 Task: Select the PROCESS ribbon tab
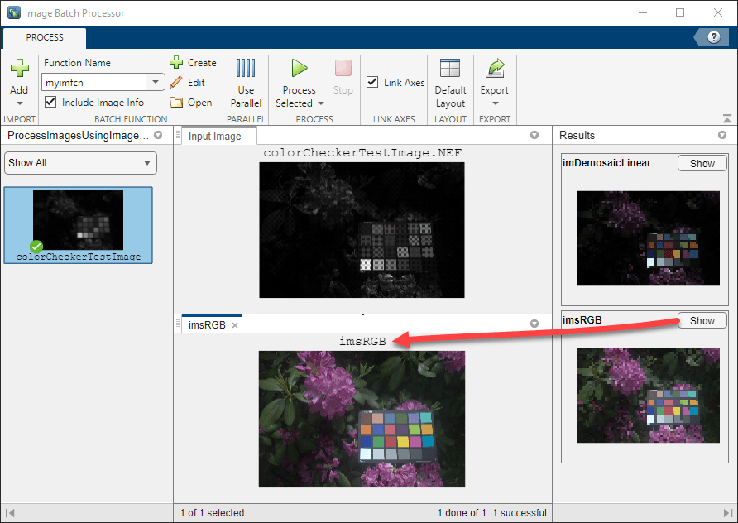[44, 37]
